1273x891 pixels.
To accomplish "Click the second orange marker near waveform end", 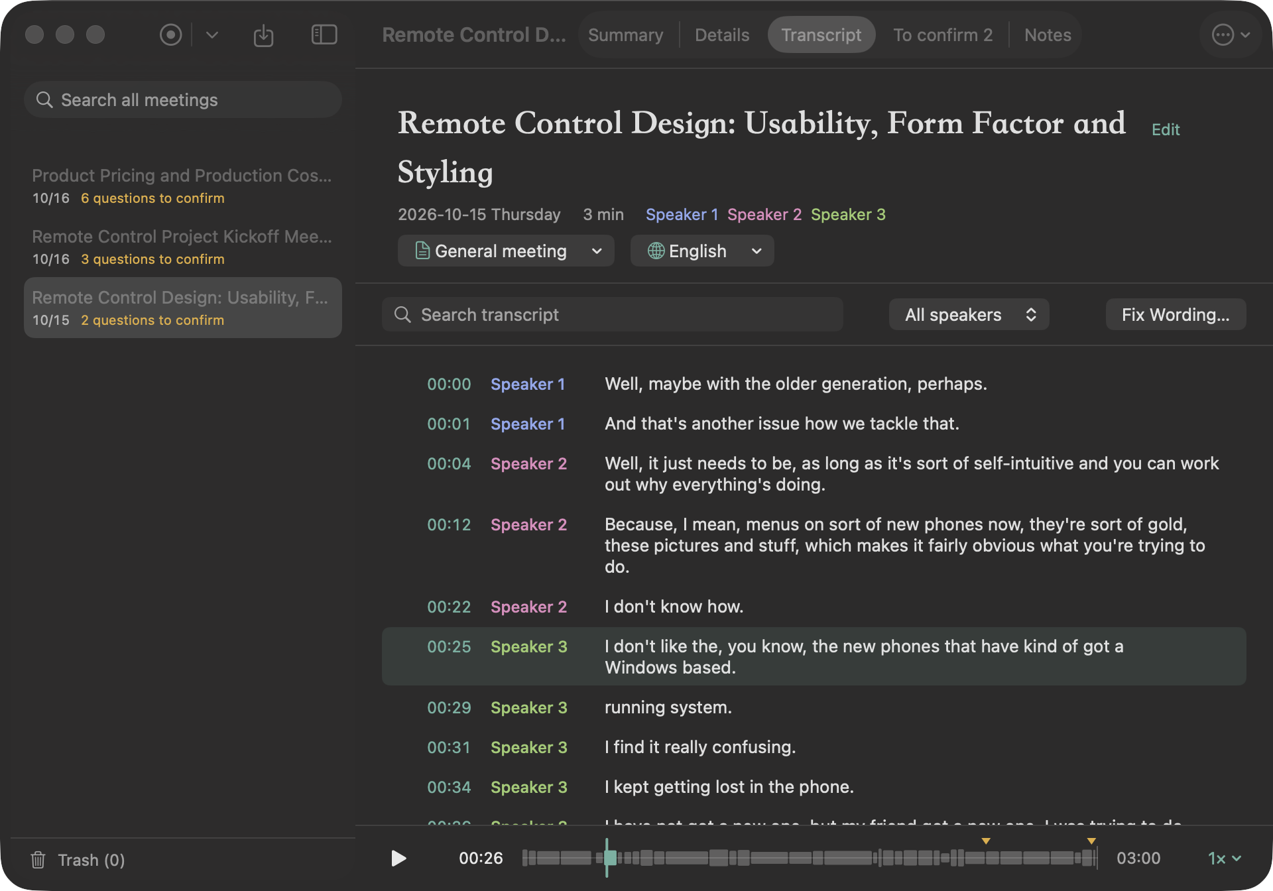I will [x=1091, y=841].
